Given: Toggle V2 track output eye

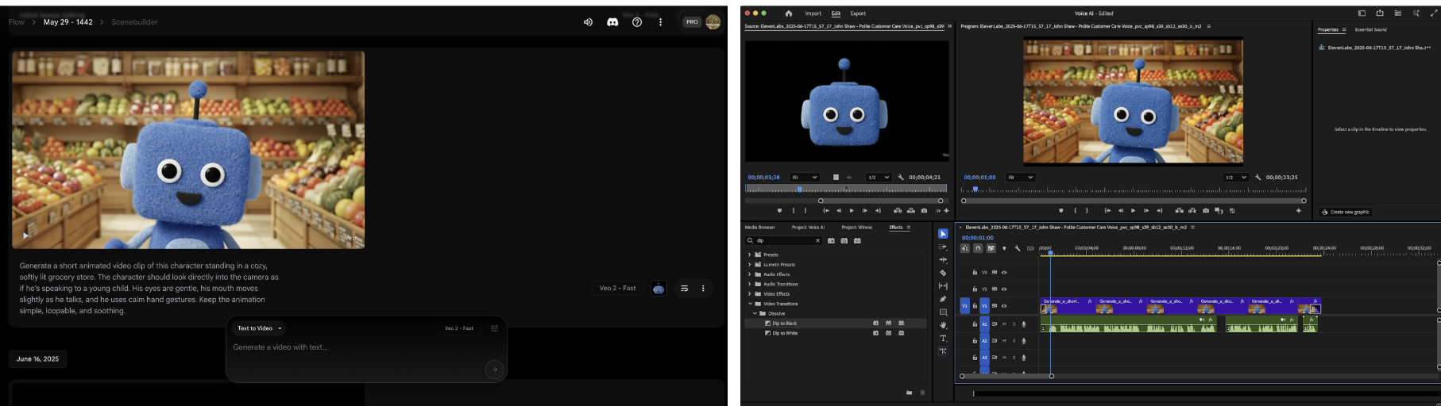Looking at the screenshot, I should pos(1004,289).
